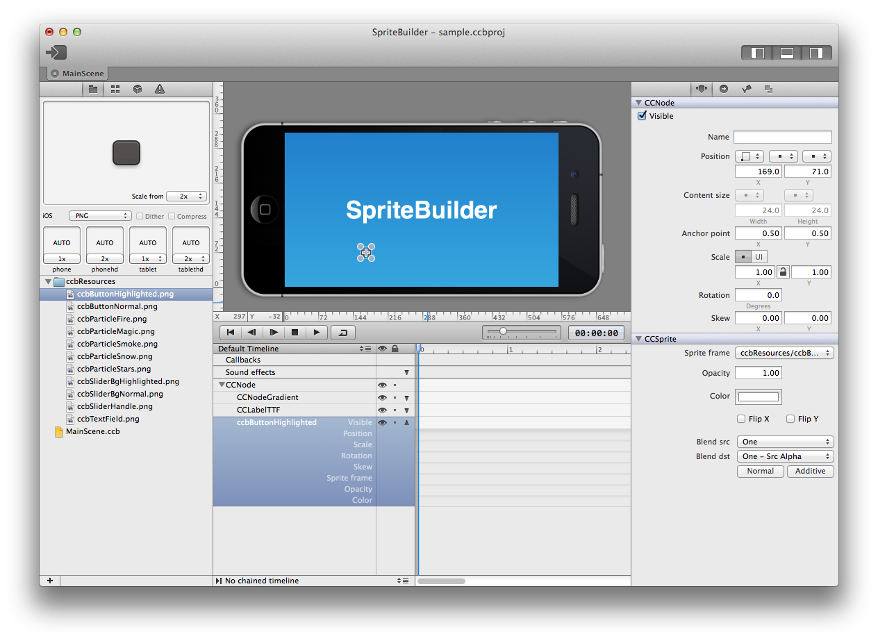Open the position reference corner dropdown
This screenshot has width=878, height=641.
750,156
